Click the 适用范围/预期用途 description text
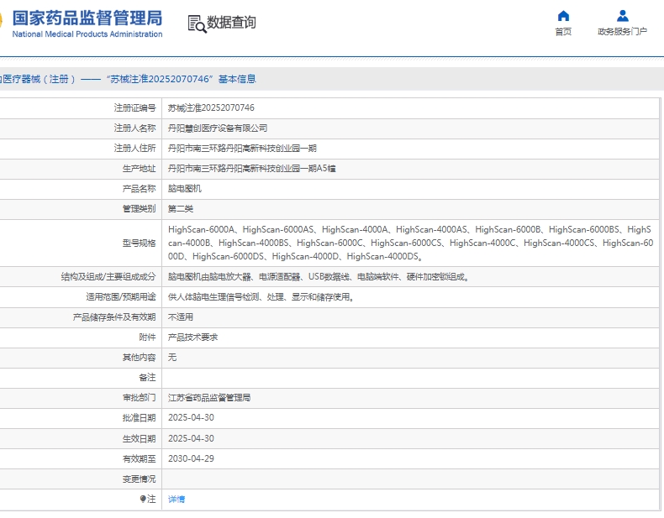Viewport: 664px width, 518px height. click(x=261, y=297)
